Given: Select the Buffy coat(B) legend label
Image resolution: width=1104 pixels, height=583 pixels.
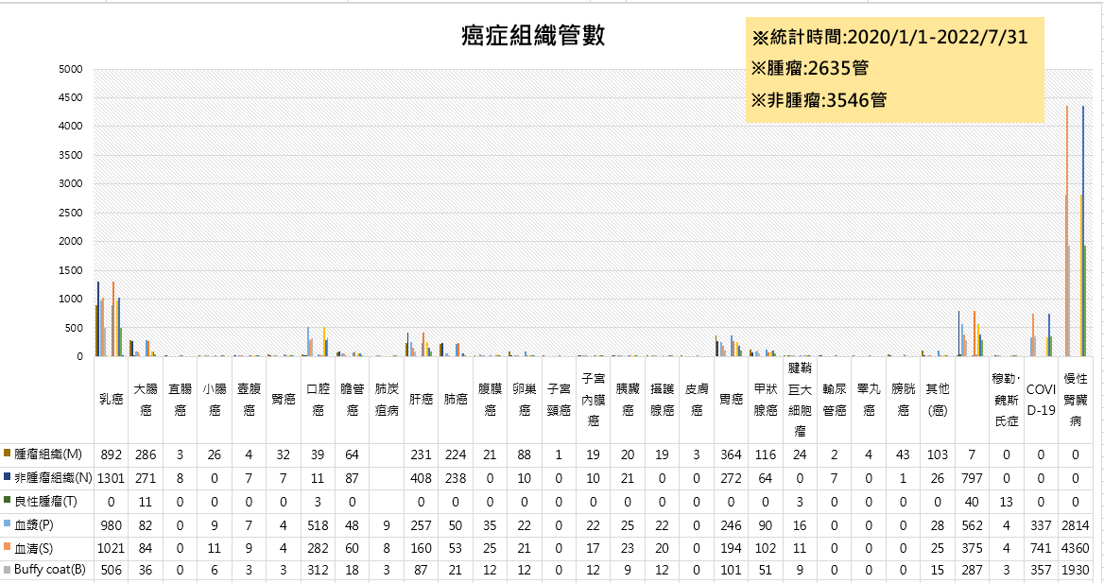Looking at the screenshot, I should (x=49, y=570).
